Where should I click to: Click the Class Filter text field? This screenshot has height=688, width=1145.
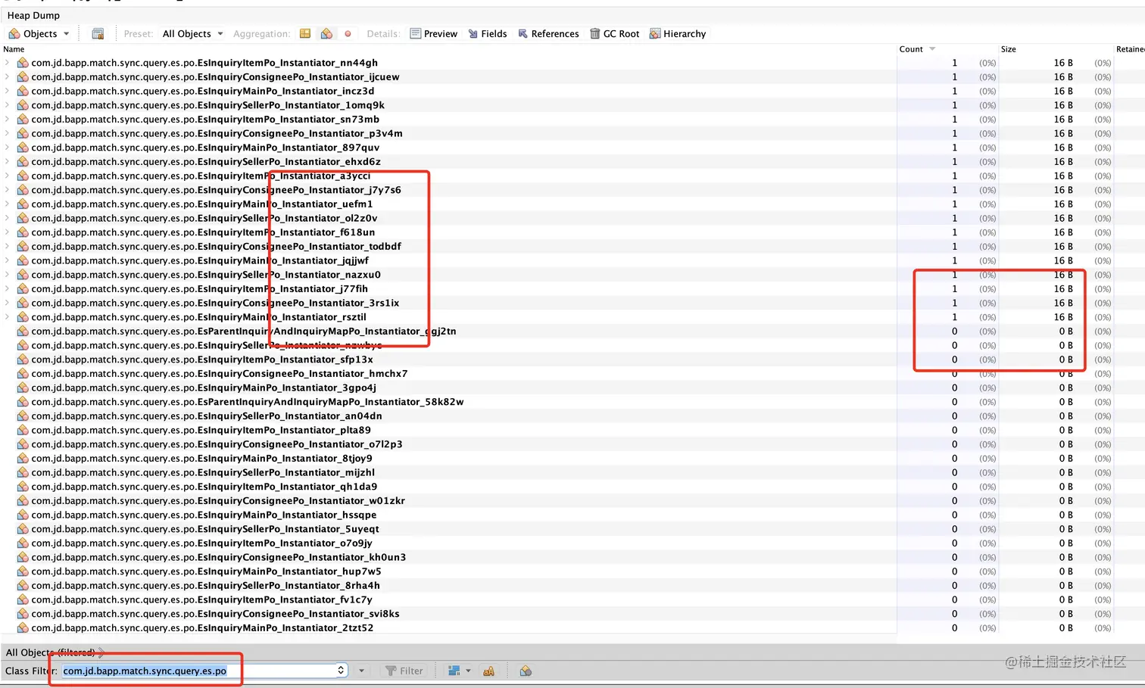click(198, 671)
